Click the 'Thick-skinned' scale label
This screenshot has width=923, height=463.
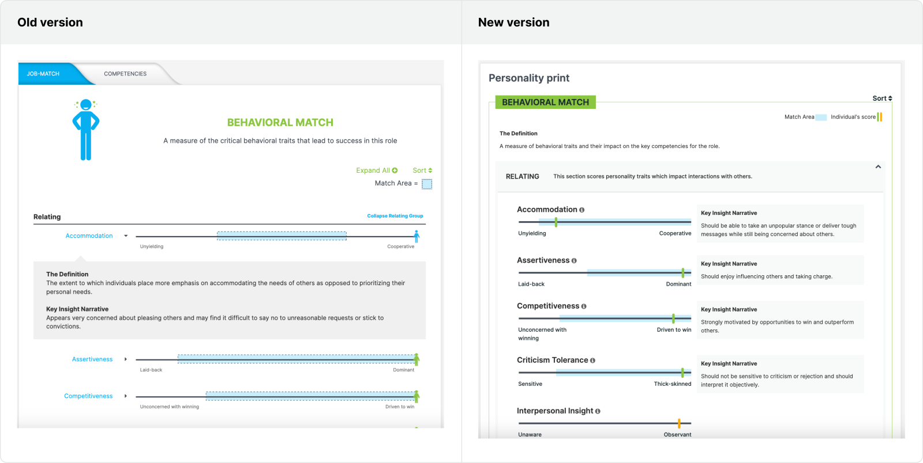pos(673,384)
